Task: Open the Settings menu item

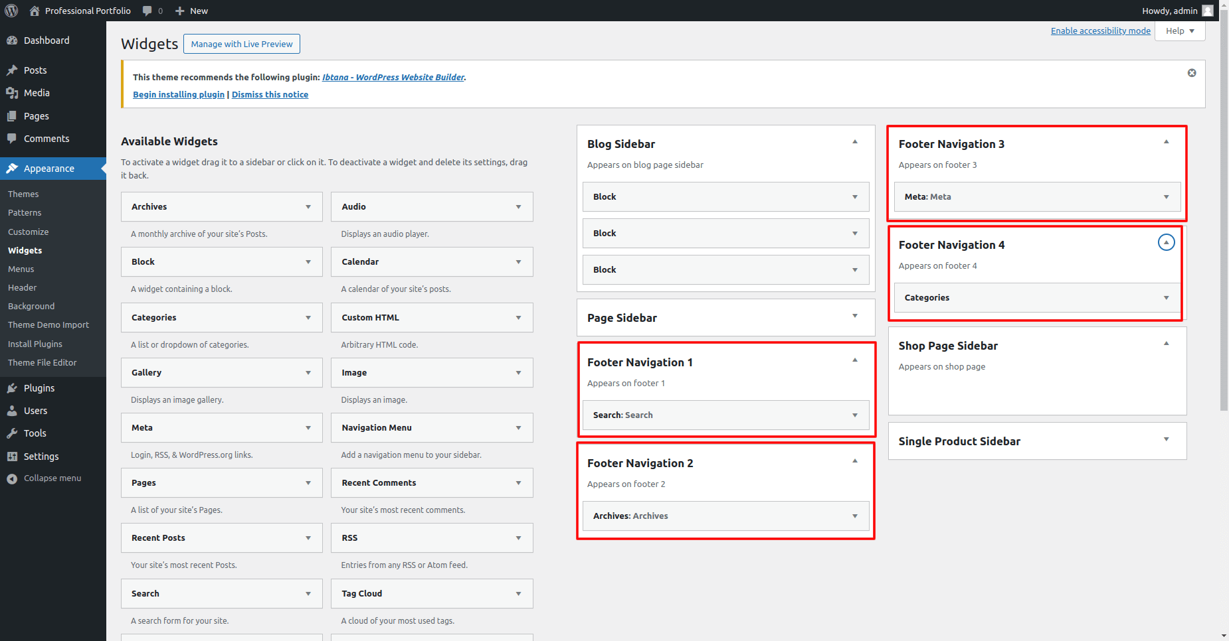Action: click(41, 457)
